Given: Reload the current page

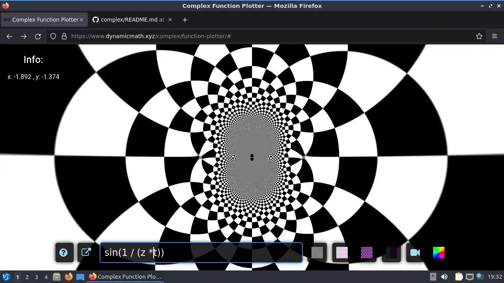Looking at the screenshot, I should point(38,36).
